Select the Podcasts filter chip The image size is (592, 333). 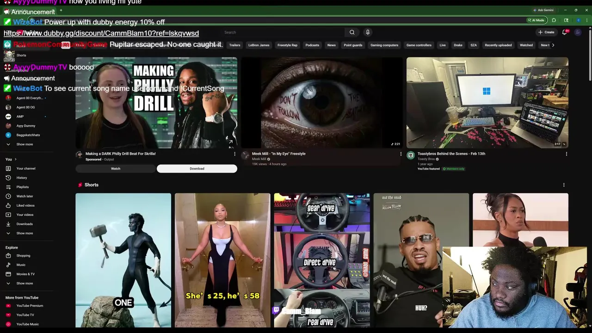pyautogui.click(x=312, y=45)
